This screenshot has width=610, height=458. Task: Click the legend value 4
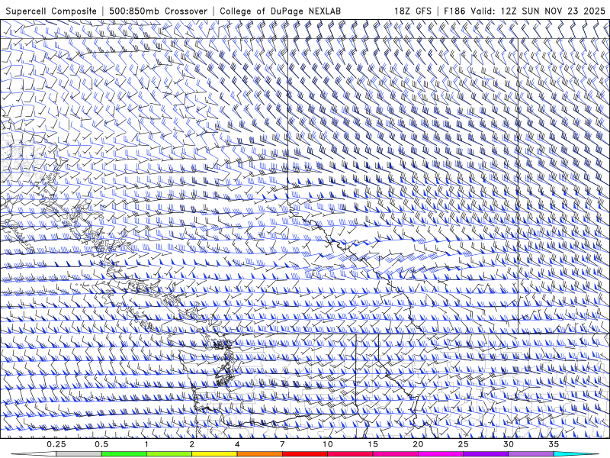[237, 444]
